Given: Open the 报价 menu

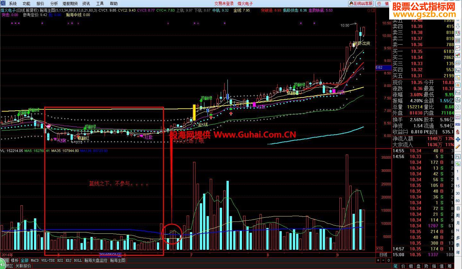Looking at the screenshot, I should [40, 4].
